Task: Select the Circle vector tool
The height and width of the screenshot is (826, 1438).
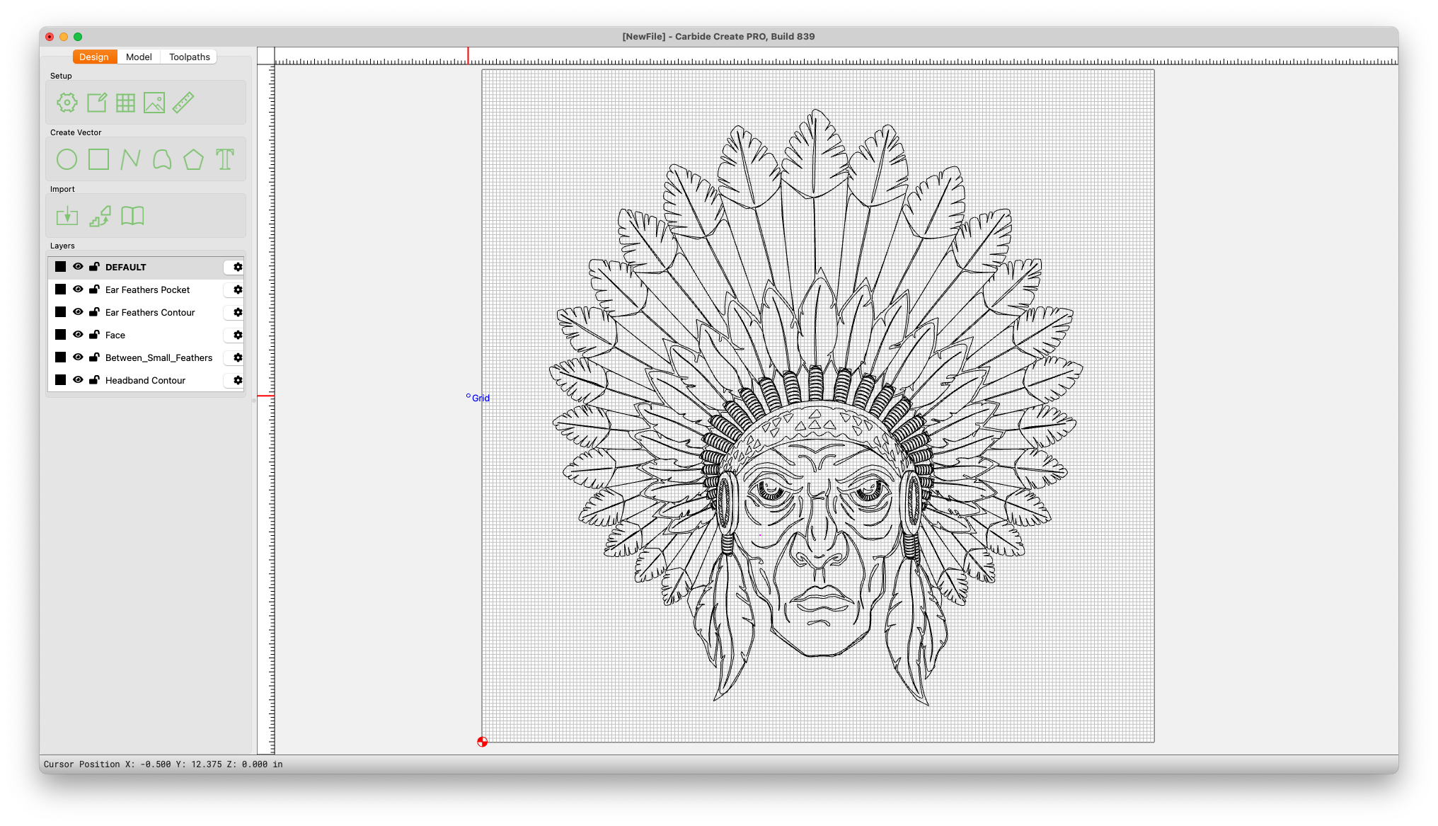Action: [x=67, y=159]
